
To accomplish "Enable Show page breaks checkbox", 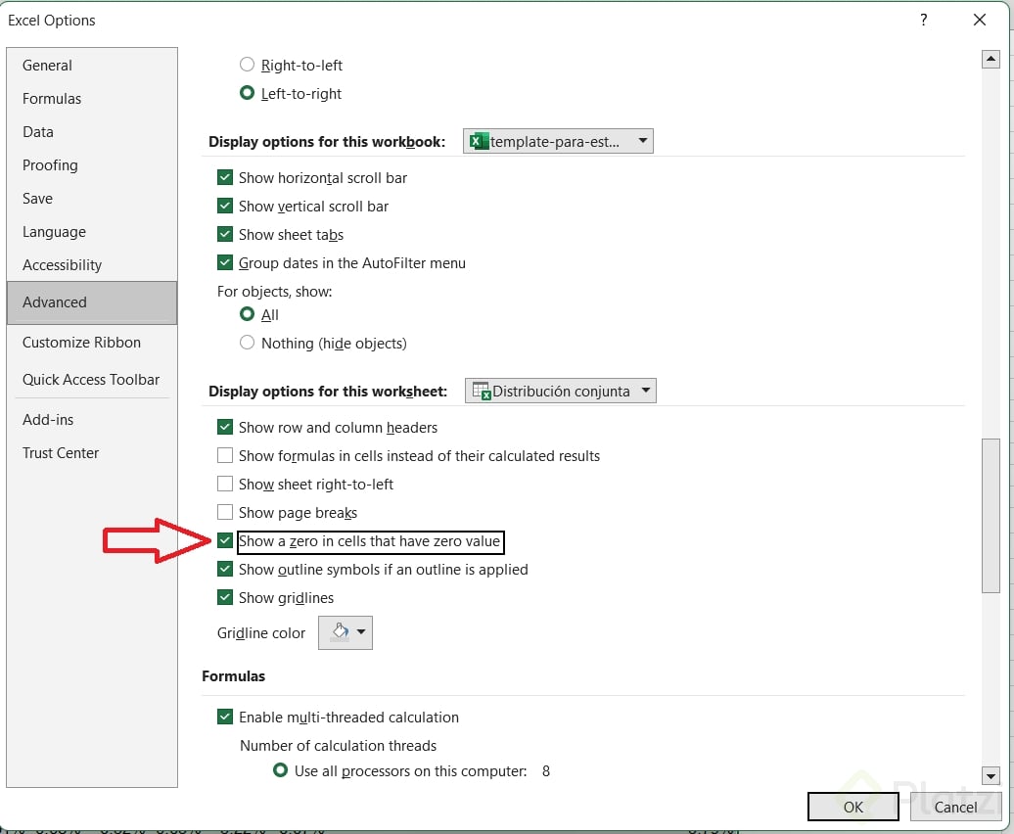I will click(x=225, y=512).
